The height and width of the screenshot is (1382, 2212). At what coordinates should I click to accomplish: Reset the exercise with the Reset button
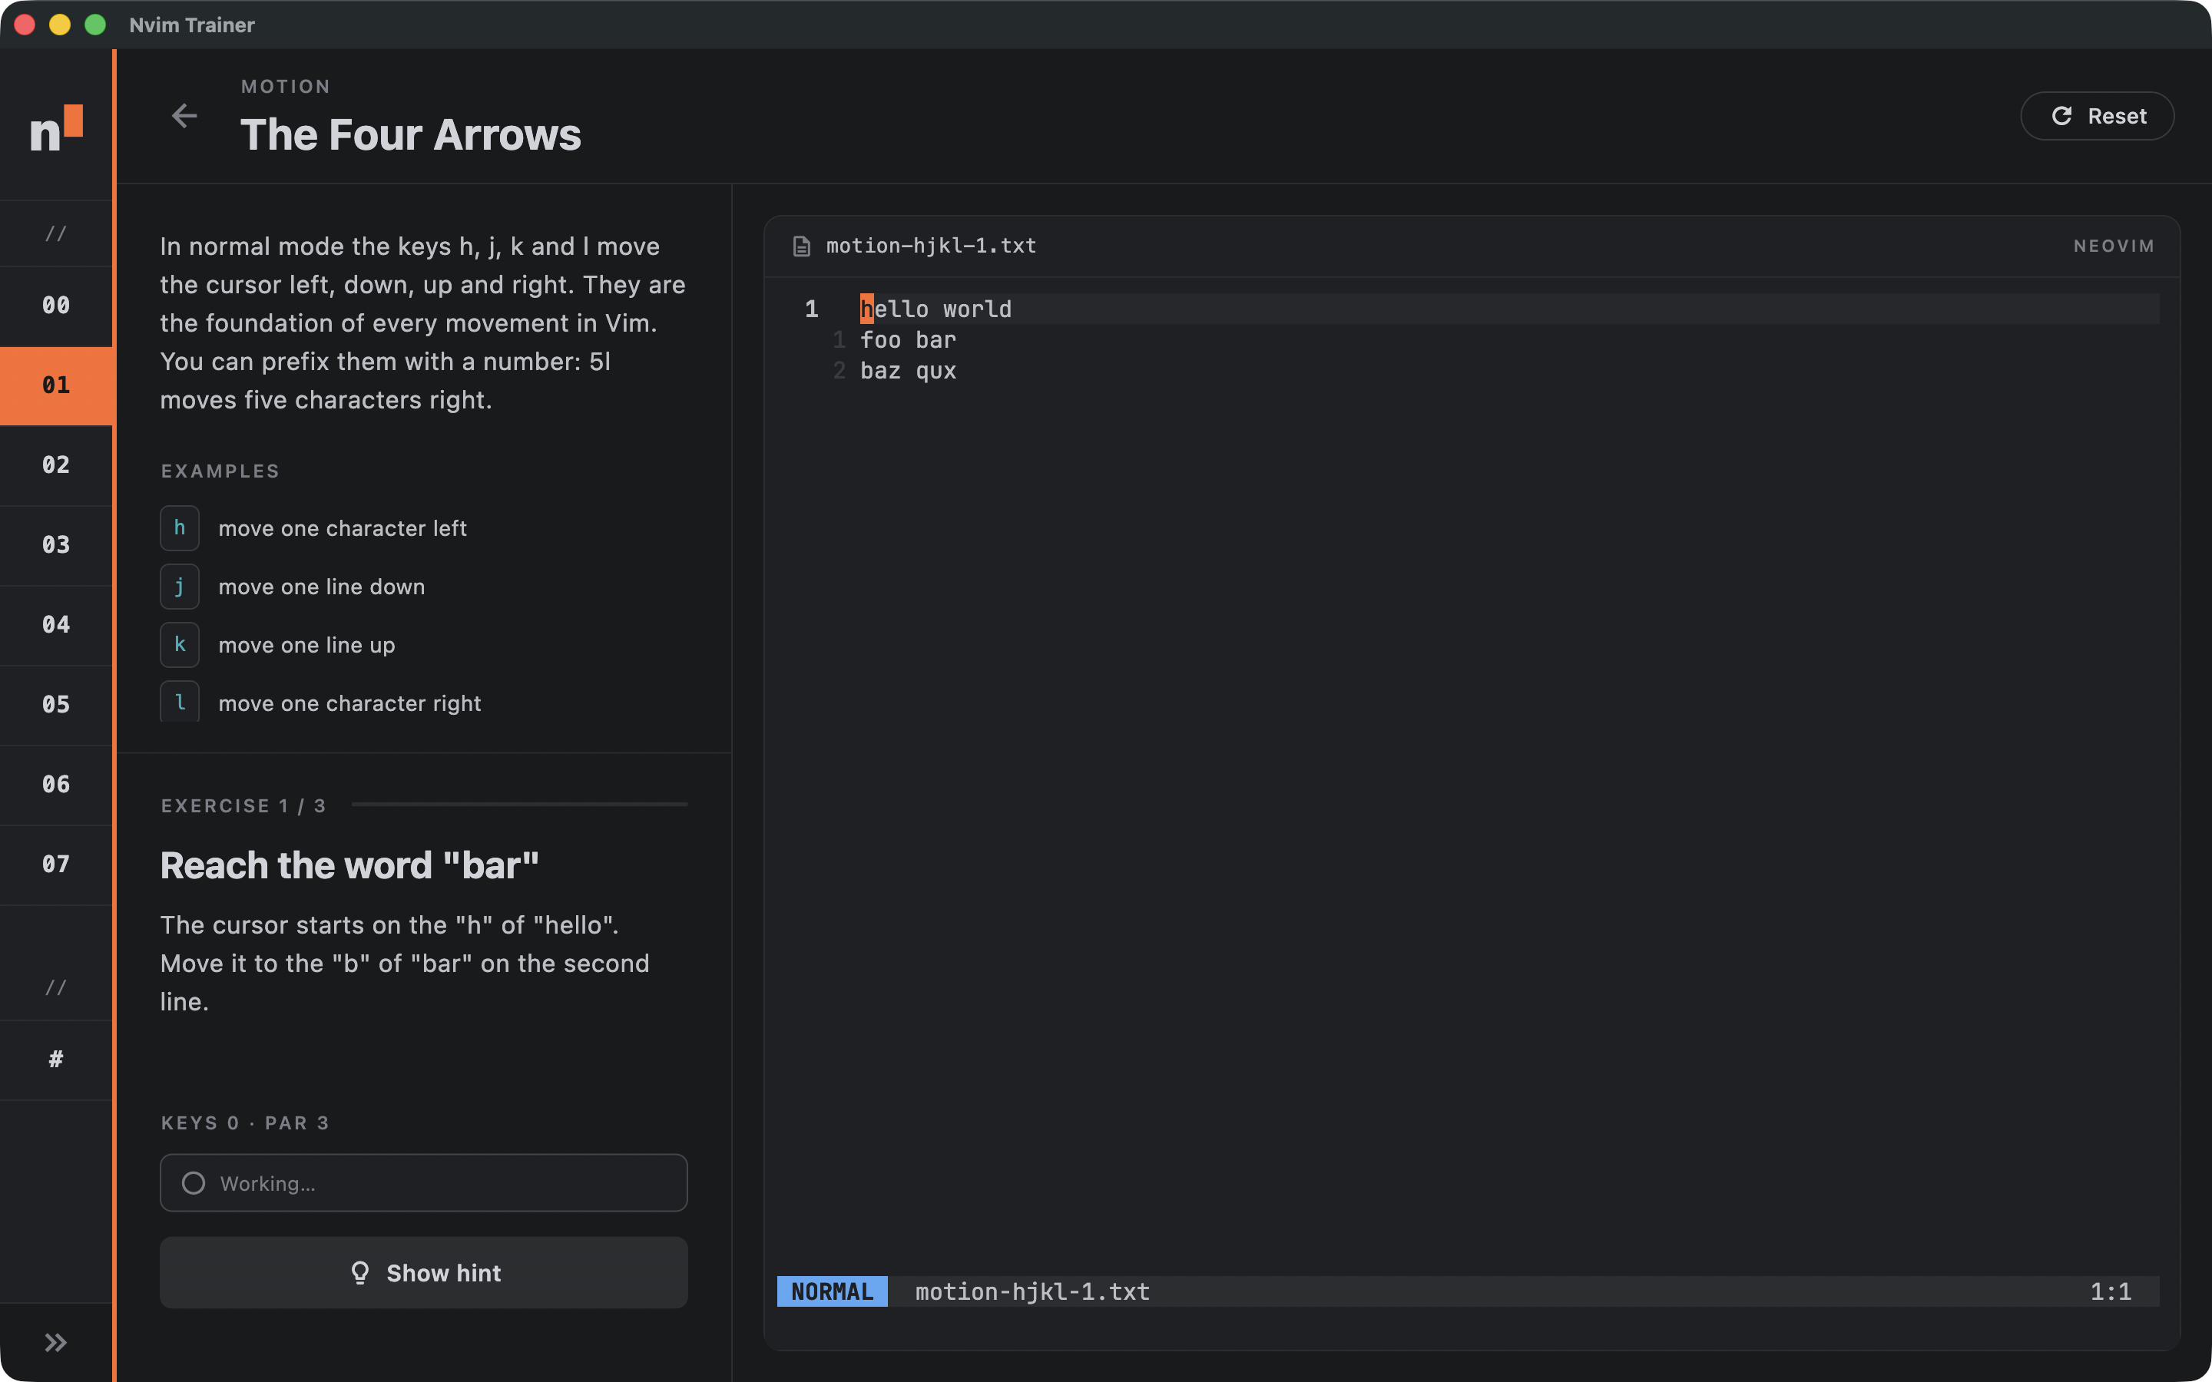pyautogui.click(x=2097, y=116)
